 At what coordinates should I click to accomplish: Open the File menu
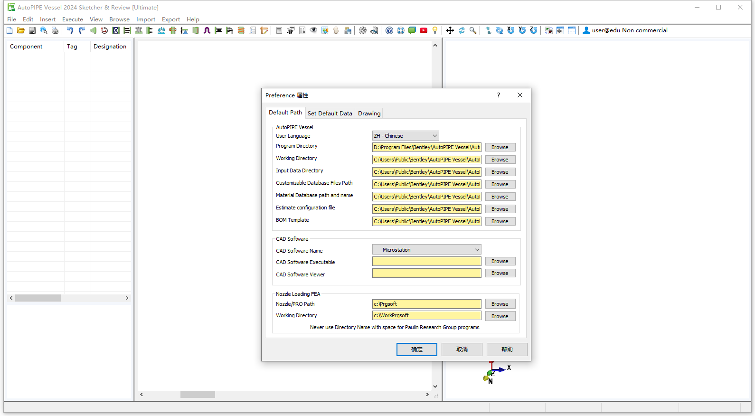click(x=12, y=19)
